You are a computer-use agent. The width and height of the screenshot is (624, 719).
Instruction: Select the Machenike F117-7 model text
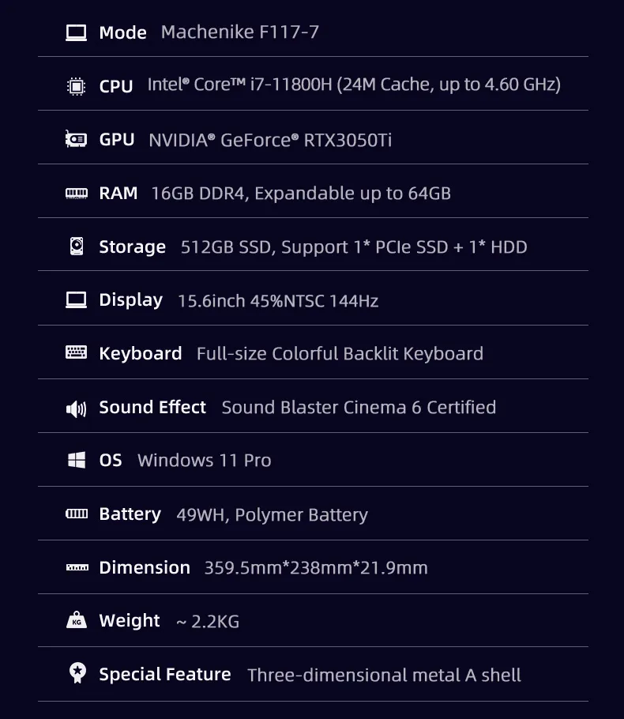click(x=240, y=32)
